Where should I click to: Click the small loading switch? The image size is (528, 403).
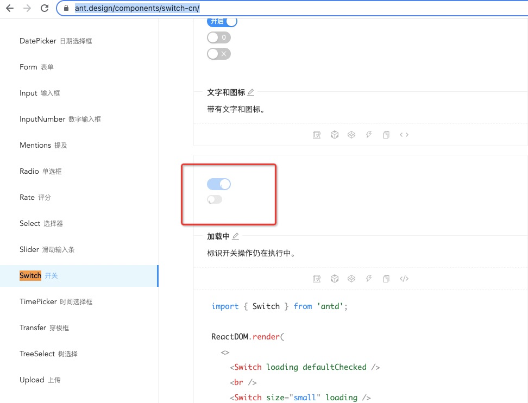coord(215,200)
